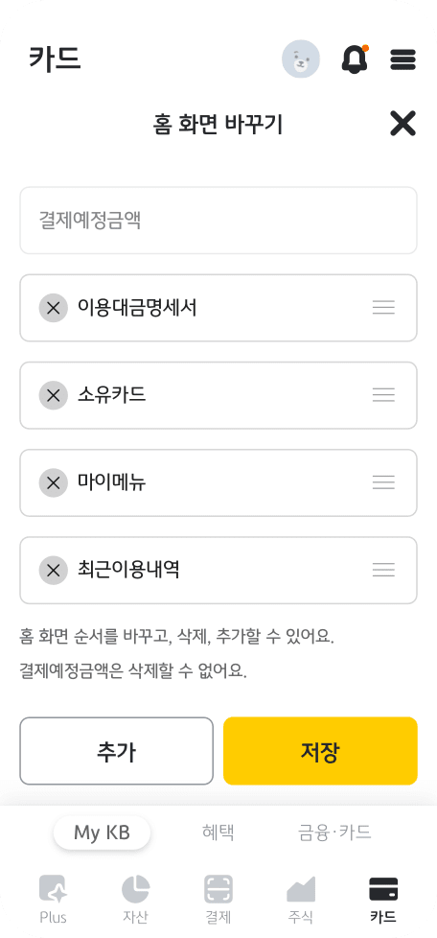437x938 pixels.
Task: Go to 자산 pie chart icon
Action: [x=136, y=899]
